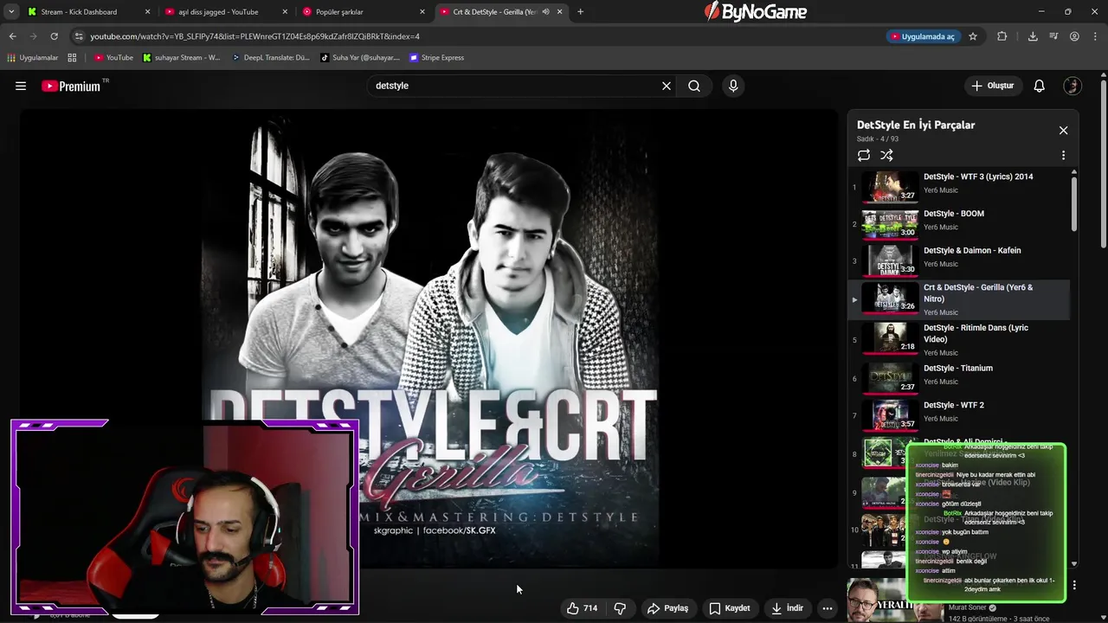Open YouTube account avatar menu
Image resolution: width=1108 pixels, height=623 pixels.
pyautogui.click(x=1073, y=86)
